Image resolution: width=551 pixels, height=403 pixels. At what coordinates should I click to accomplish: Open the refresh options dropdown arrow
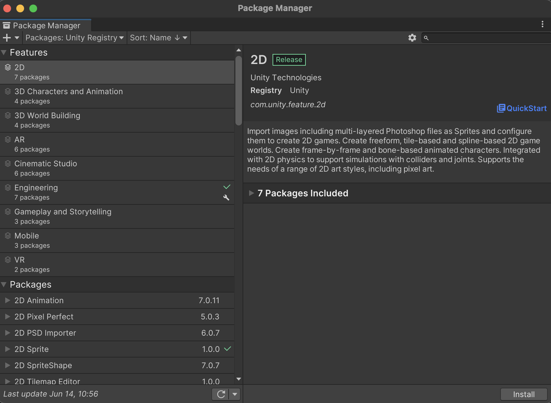tap(234, 394)
